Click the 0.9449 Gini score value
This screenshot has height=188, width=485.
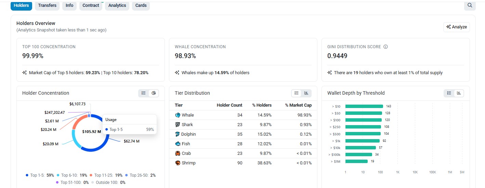(337, 56)
